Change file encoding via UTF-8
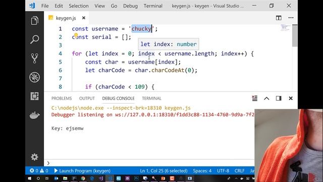Screen dimensions: 323x182 [223, 171]
